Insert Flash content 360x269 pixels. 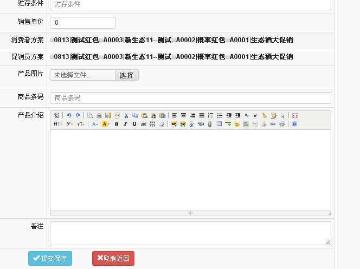coord(192,124)
